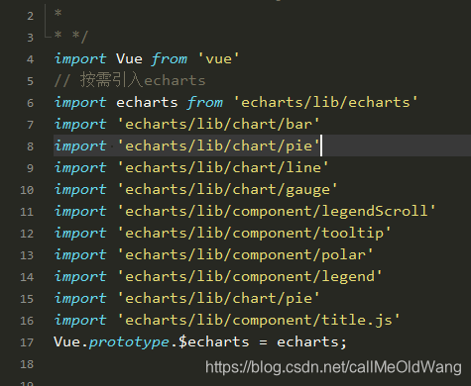Click the 'component/polar' import string
This screenshot has height=386, width=471.
coord(245,254)
